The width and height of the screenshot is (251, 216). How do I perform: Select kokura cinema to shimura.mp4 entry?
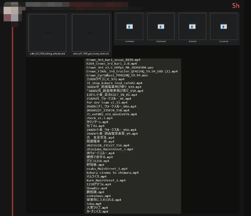coord(113,173)
